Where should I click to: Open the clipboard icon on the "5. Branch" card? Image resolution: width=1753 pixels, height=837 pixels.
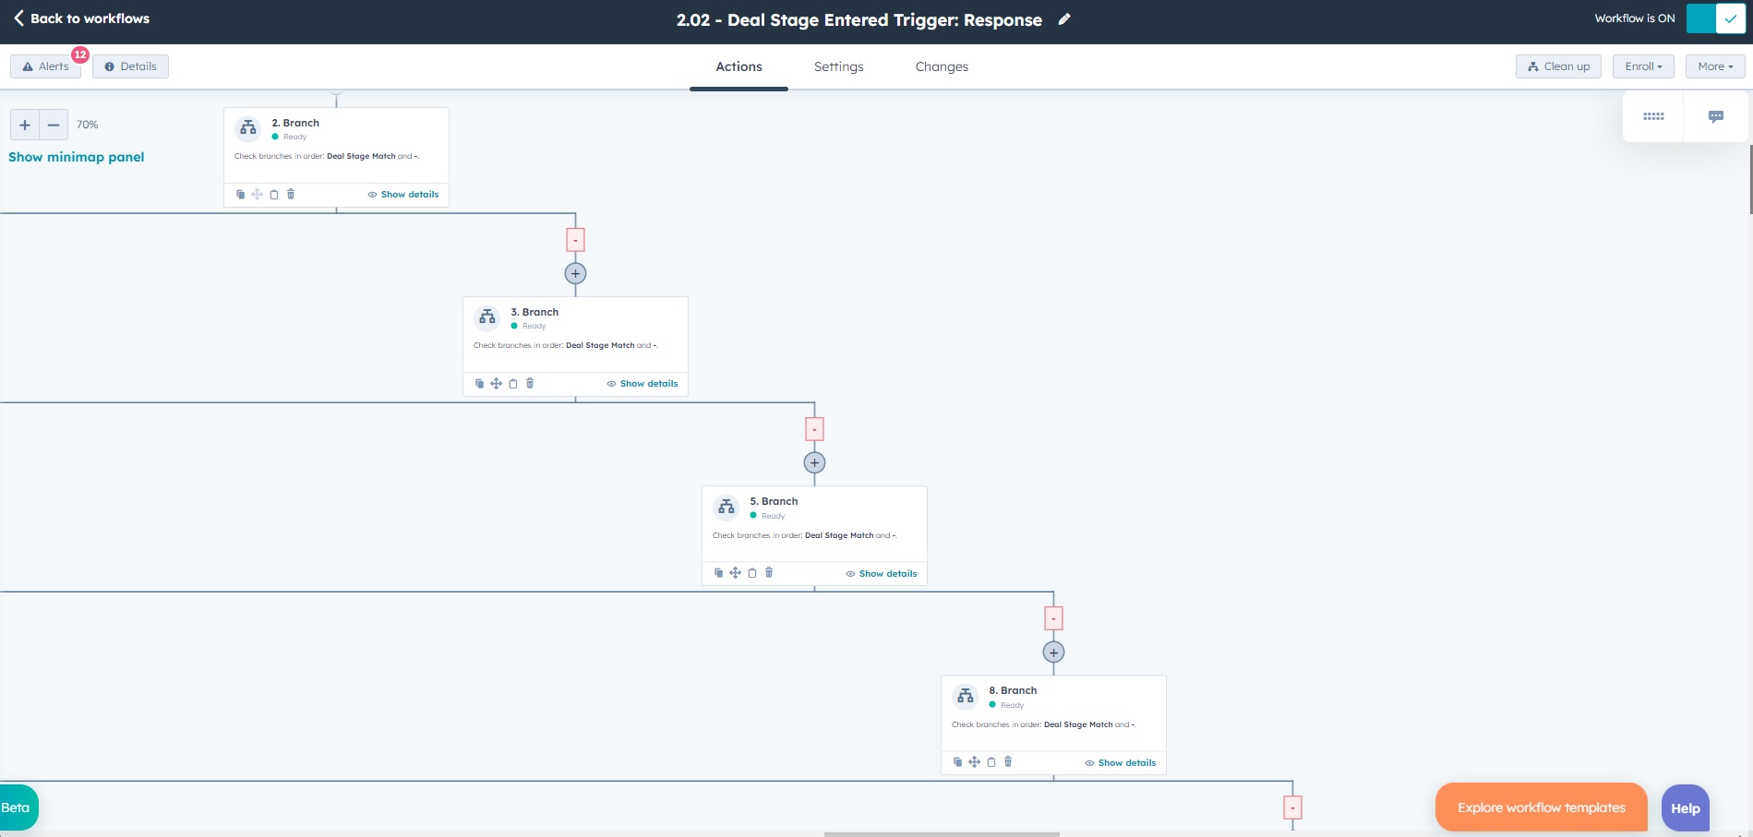coord(751,573)
